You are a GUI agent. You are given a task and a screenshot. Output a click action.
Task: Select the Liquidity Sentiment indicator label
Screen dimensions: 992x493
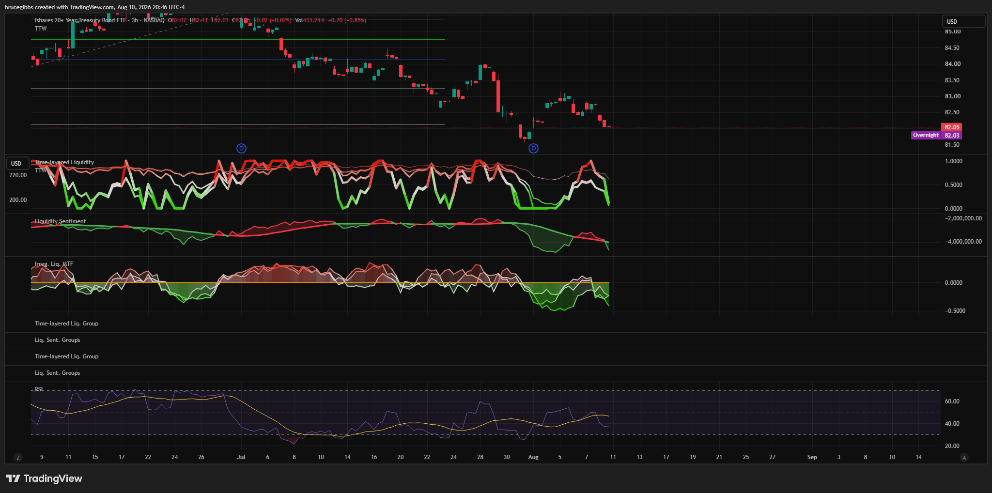point(61,221)
